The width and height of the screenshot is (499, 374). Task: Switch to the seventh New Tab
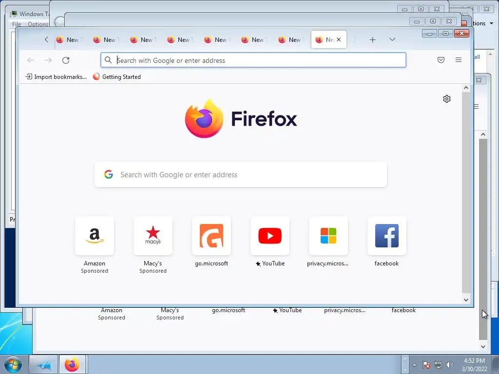[291, 40]
